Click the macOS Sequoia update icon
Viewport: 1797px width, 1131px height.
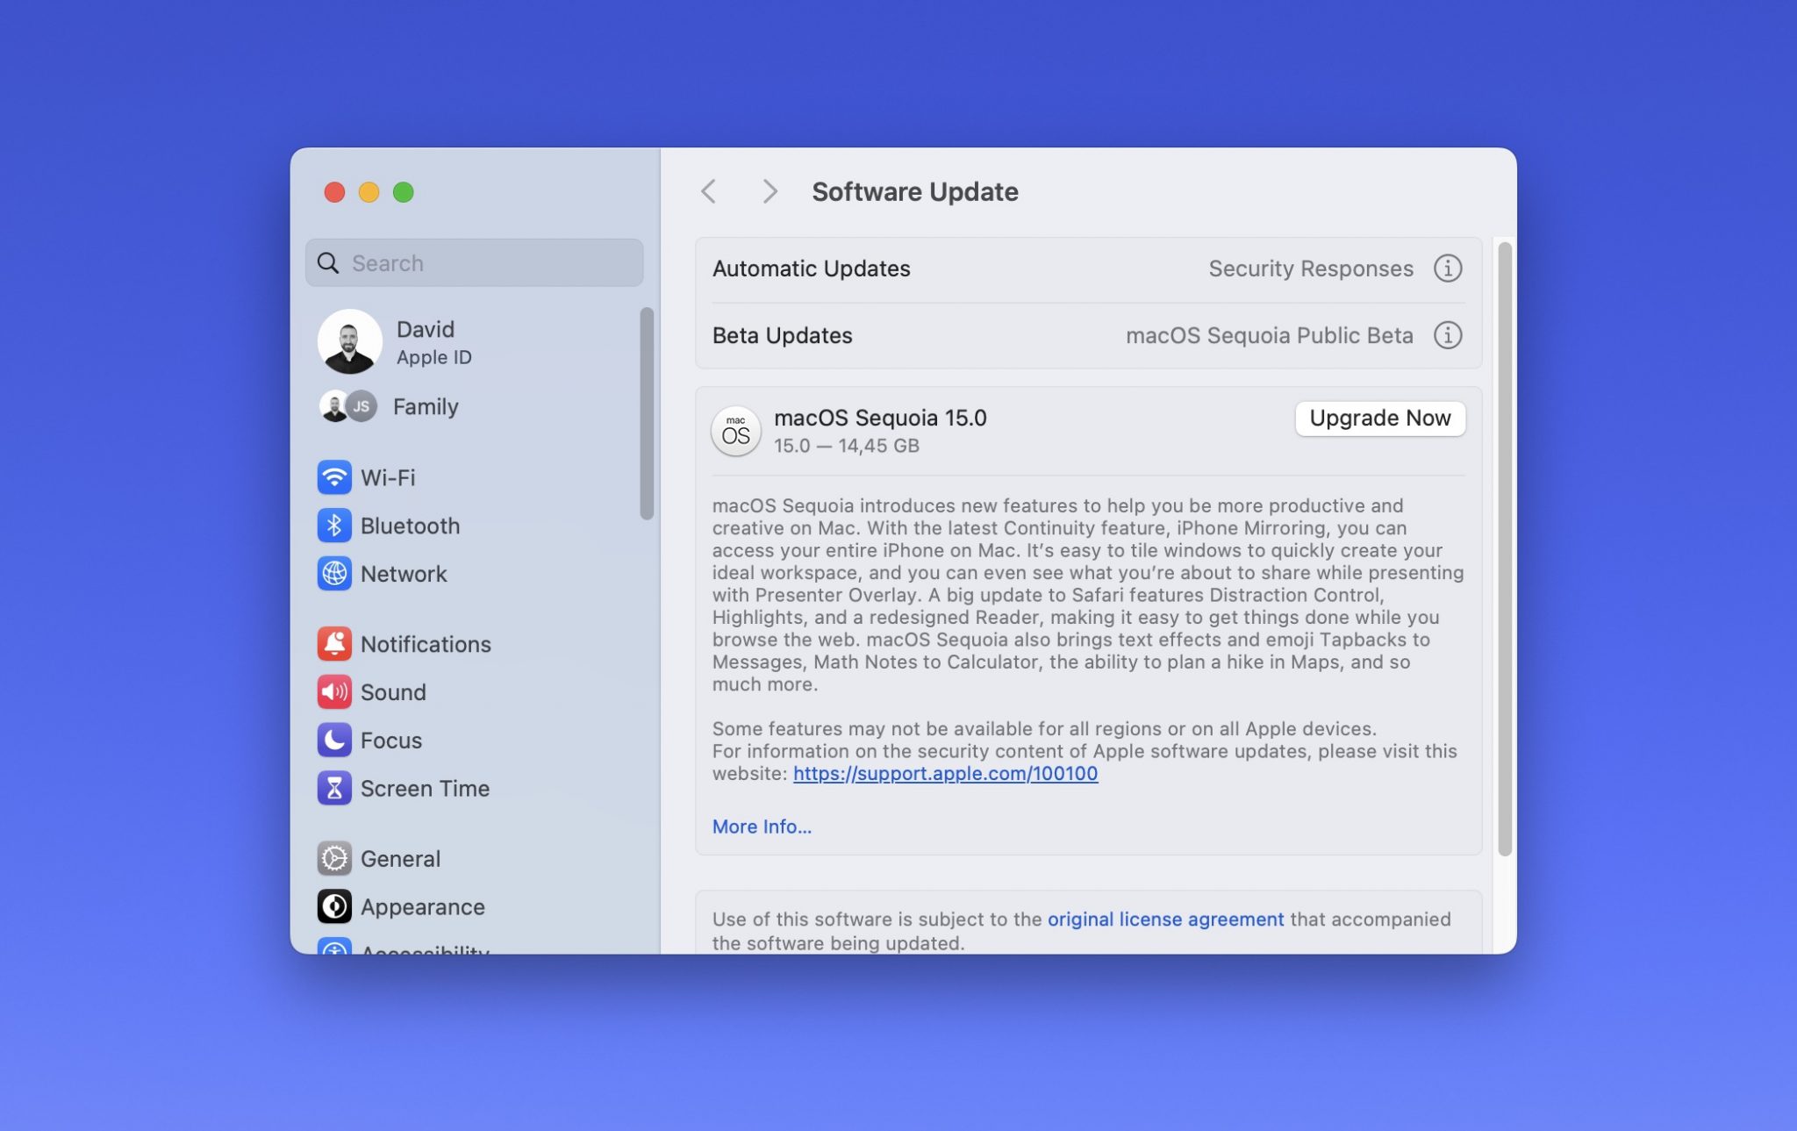coord(735,431)
